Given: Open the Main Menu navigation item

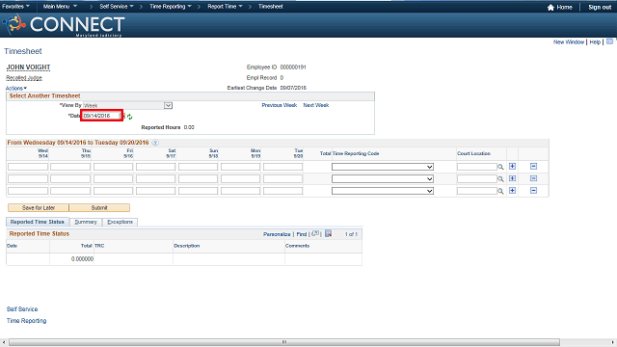Looking at the screenshot, I should 60,7.
